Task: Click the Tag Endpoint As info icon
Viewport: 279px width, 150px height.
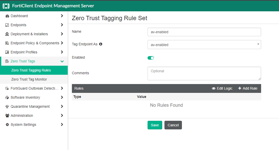Action: (101, 44)
